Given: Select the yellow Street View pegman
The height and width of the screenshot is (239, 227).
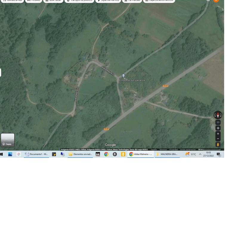Looking at the screenshot, I should point(218,145).
